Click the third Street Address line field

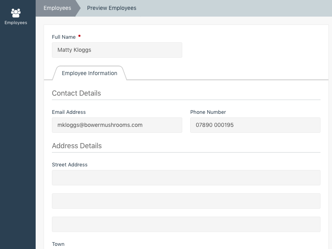click(x=186, y=224)
